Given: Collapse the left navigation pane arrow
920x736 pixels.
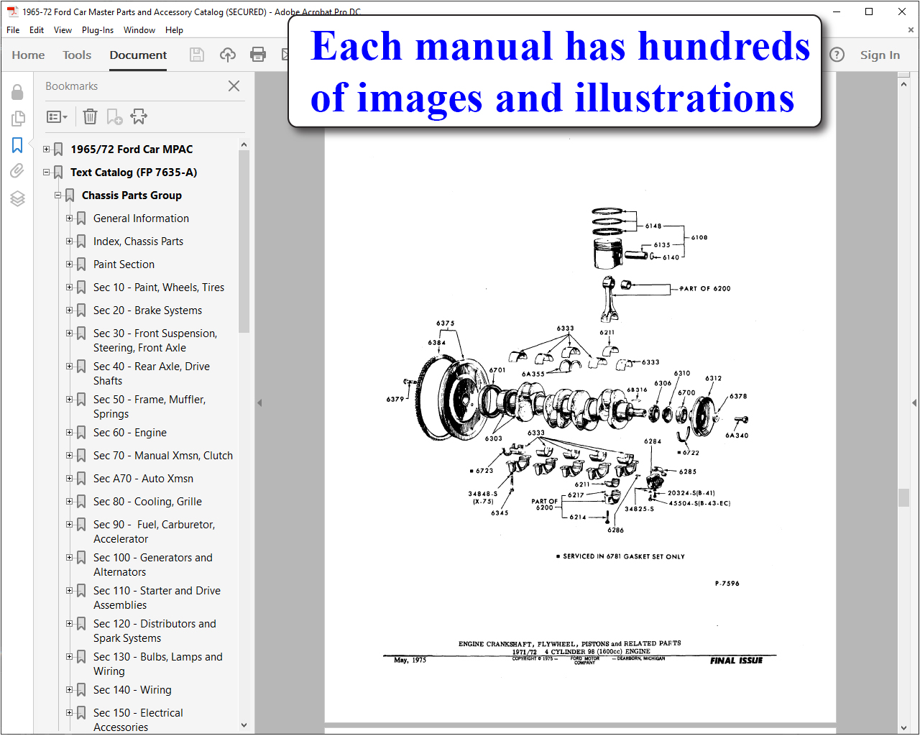Looking at the screenshot, I should (x=259, y=402).
